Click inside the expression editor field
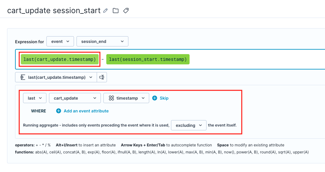325x172 pixels. (x=257, y=59)
